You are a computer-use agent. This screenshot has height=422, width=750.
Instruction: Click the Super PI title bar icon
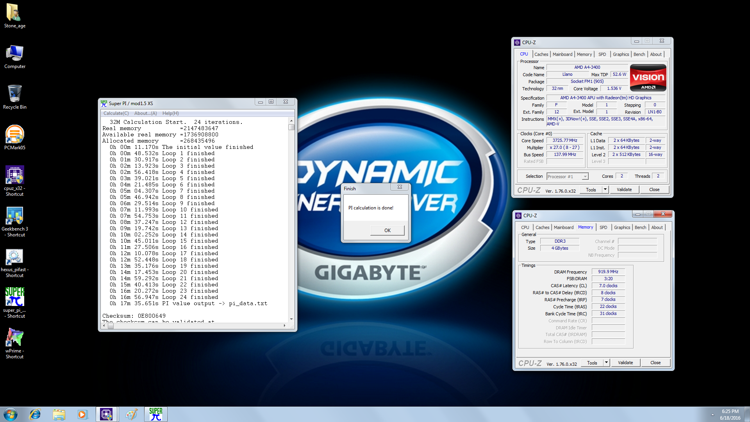(104, 103)
